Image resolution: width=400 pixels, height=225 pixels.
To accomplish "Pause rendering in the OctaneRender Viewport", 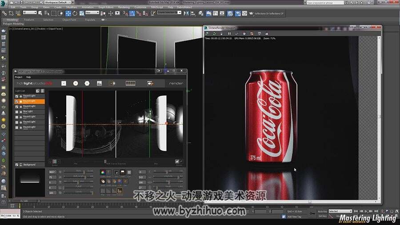I will click(x=229, y=34).
